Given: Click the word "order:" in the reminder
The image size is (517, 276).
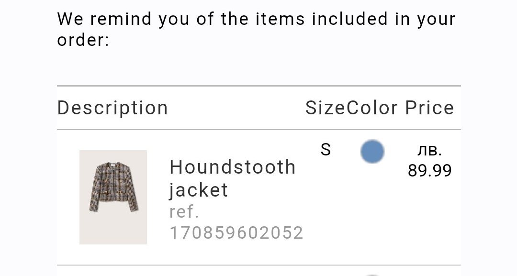Looking at the screenshot, I should tap(83, 40).
